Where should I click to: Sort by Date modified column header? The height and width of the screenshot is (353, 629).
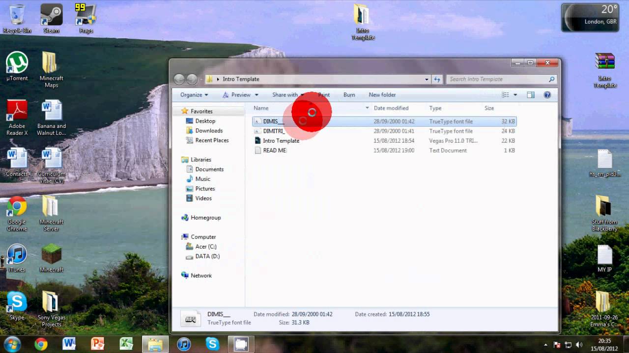[391, 108]
